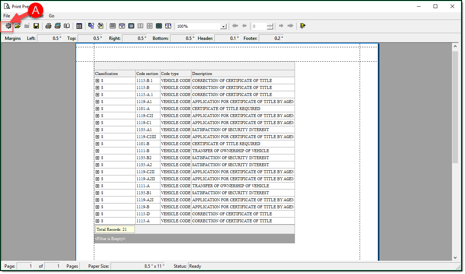Click the grid table toolbar icon
The height and width of the screenshot is (274, 465).
(79, 26)
